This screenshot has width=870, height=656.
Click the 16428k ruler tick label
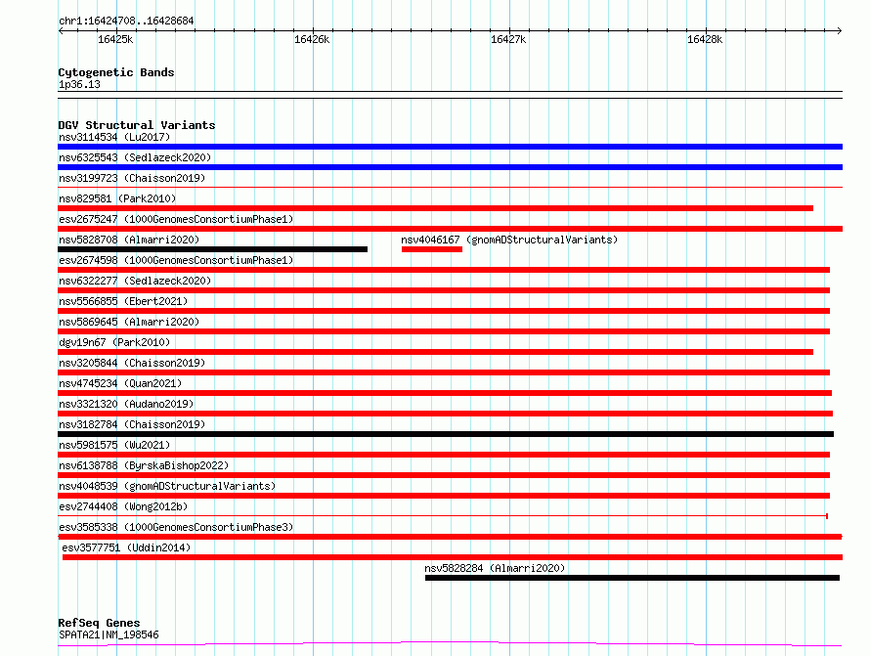click(x=705, y=39)
